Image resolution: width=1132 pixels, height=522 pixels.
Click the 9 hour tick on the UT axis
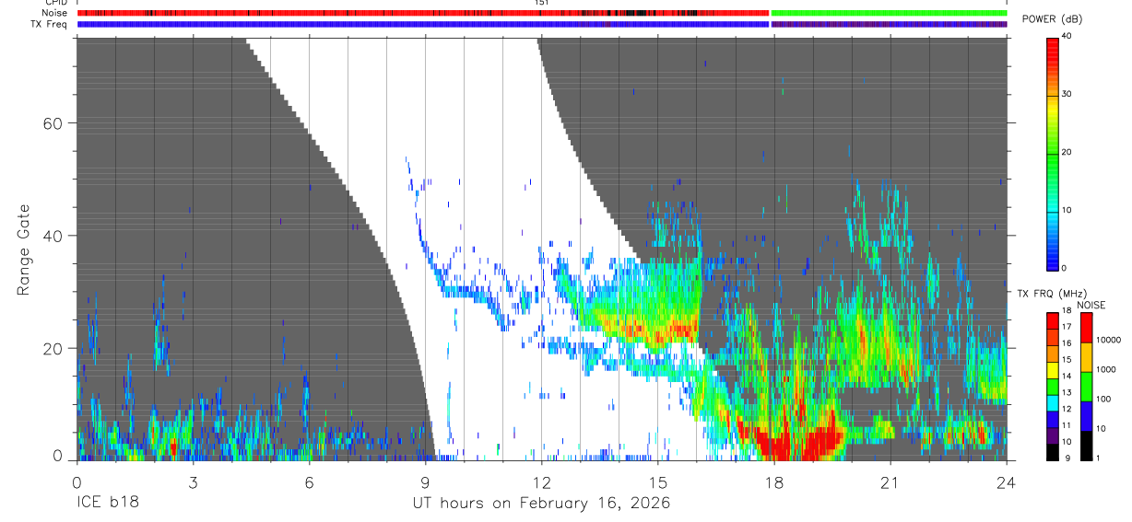pyautogui.click(x=425, y=482)
